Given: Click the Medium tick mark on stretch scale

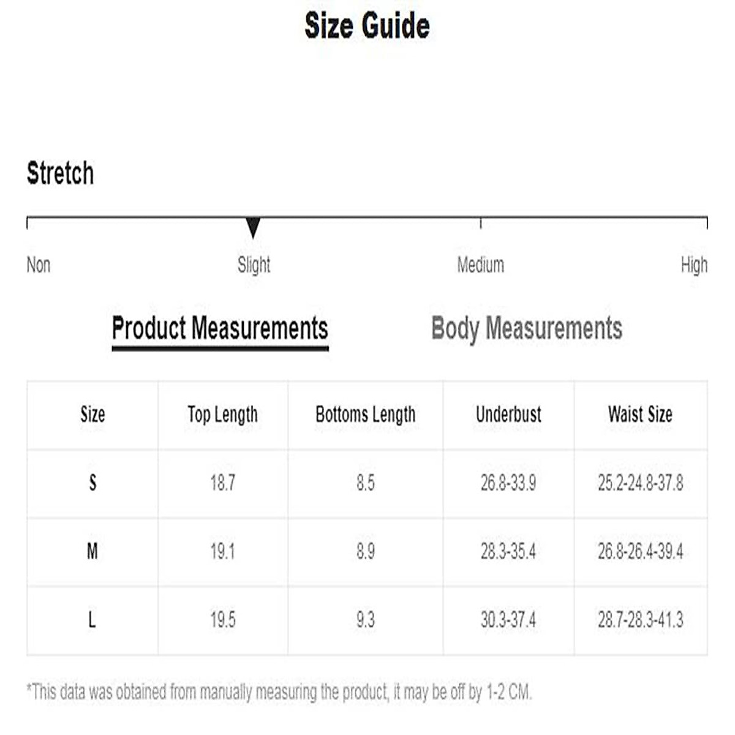Looking at the screenshot, I should pos(481,222).
